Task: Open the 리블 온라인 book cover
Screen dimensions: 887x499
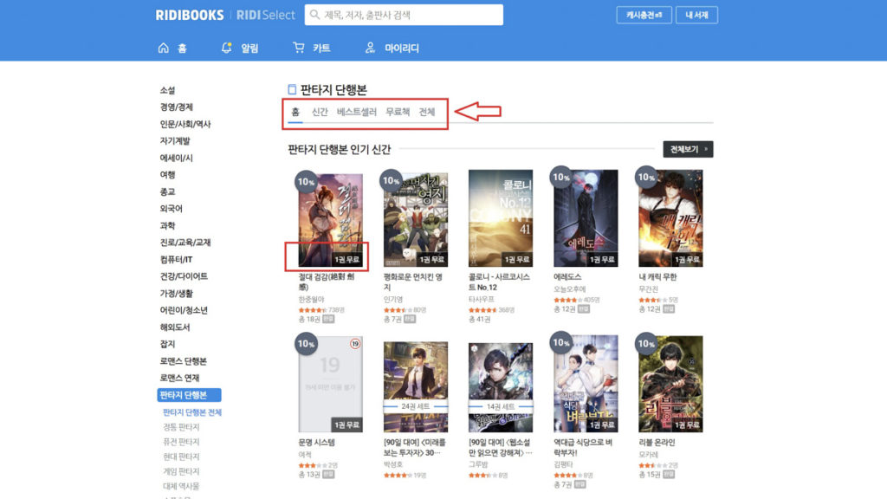Action: [x=670, y=384]
